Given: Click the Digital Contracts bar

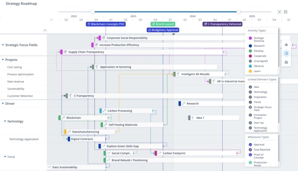Looking at the screenshot, I should (x=87, y=139).
